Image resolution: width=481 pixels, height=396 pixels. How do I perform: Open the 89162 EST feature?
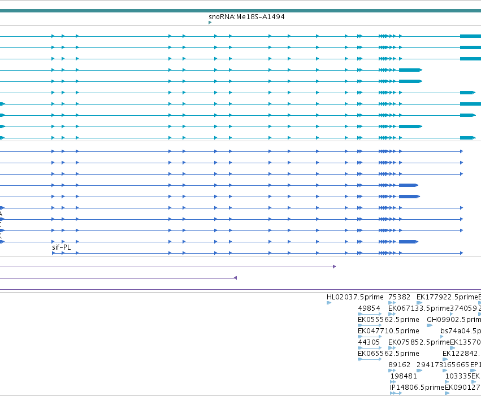pyautogui.click(x=392, y=371)
